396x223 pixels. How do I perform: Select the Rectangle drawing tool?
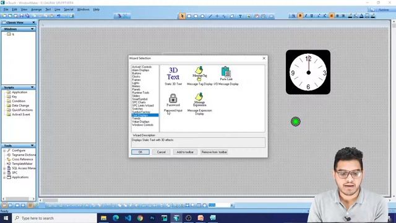tap(189, 16)
